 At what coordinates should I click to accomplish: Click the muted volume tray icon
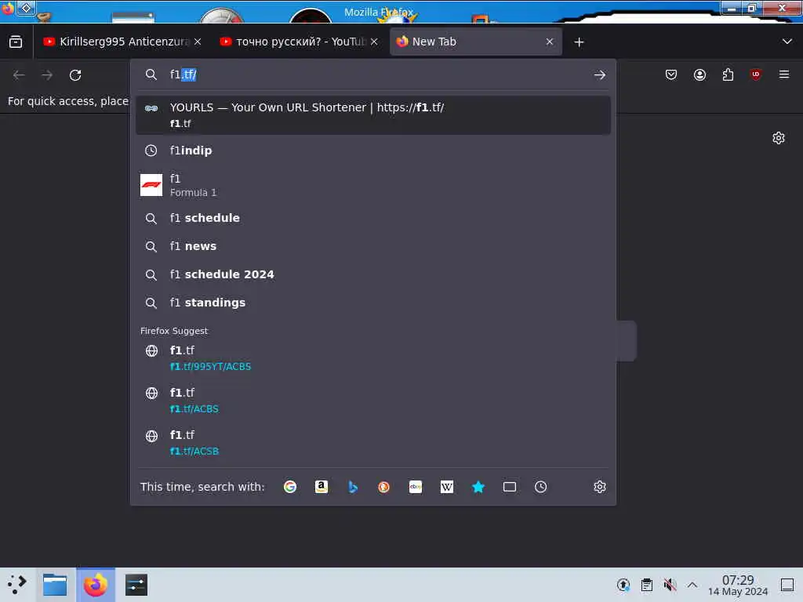coord(670,585)
